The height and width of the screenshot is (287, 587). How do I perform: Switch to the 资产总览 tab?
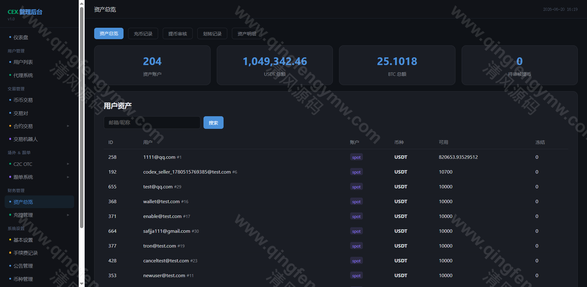click(x=109, y=34)
